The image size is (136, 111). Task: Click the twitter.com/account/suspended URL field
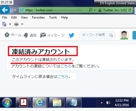coord(54,10)
